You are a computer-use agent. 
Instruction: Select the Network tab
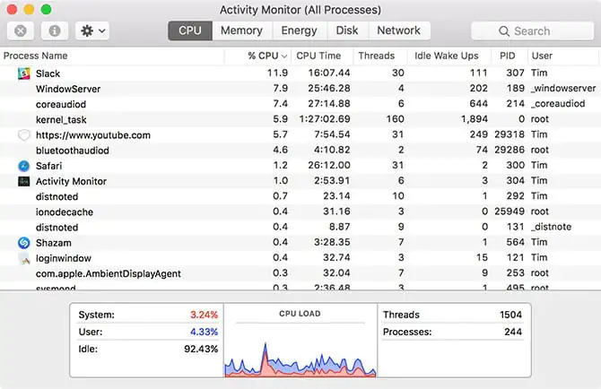point(398,30)
